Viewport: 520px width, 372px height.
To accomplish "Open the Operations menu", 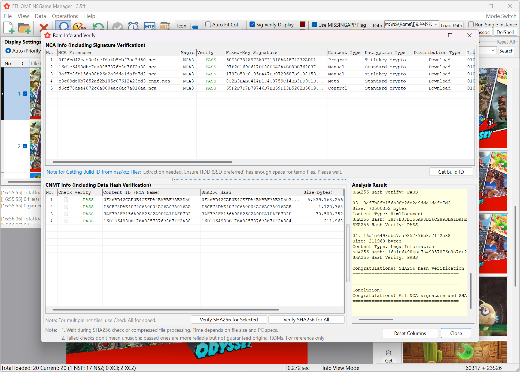I will (65, 16).
